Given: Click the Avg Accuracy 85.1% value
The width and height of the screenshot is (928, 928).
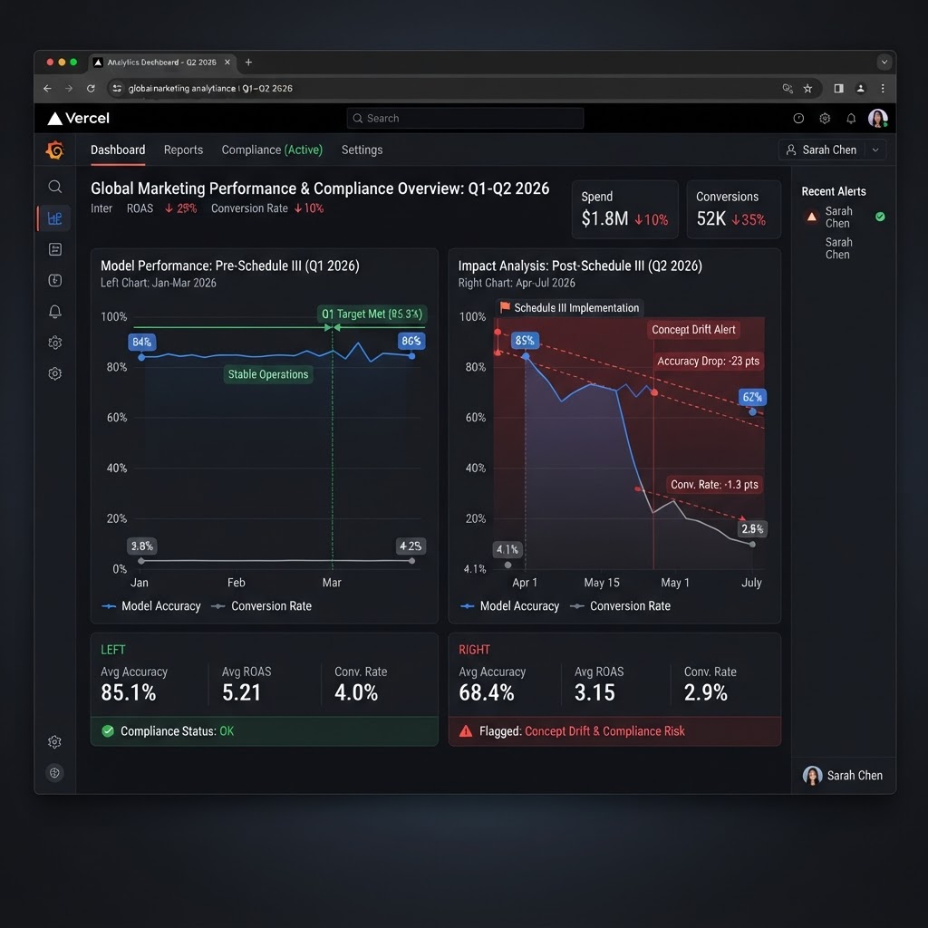Looking at the screenshot, I should pyautogui.click(x=129, y=692).
